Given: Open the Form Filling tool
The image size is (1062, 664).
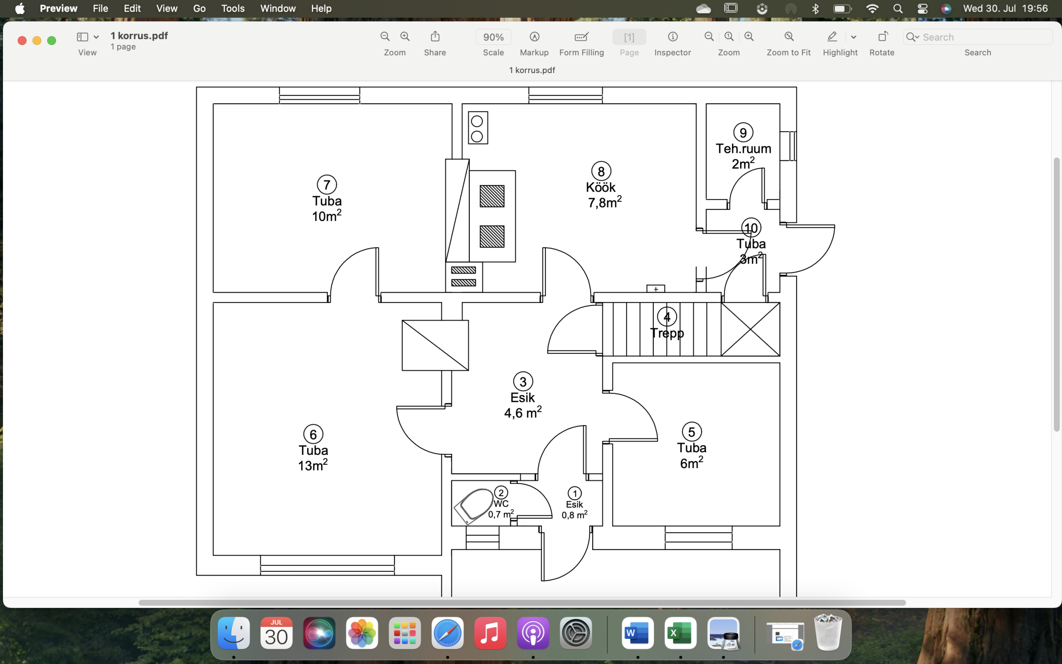Looking at the screenshot, I should 581,37.
